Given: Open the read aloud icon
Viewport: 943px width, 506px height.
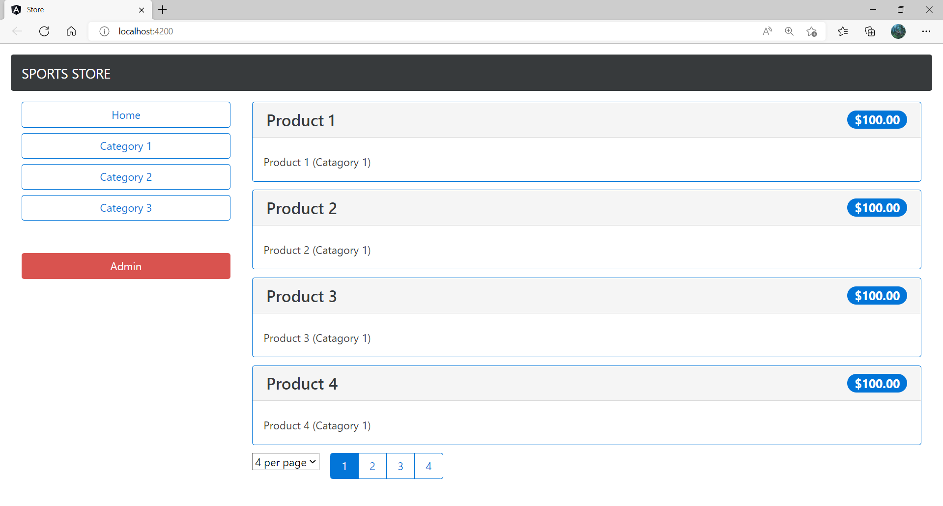Looking at the screenshot, I should 767,31.
